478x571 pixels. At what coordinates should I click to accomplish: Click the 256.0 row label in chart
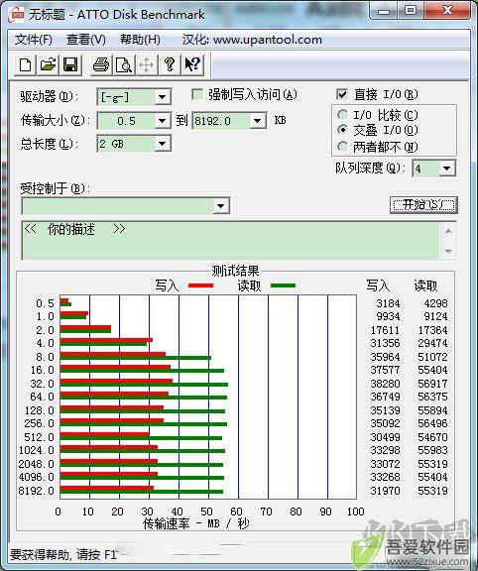pos(39,423)
